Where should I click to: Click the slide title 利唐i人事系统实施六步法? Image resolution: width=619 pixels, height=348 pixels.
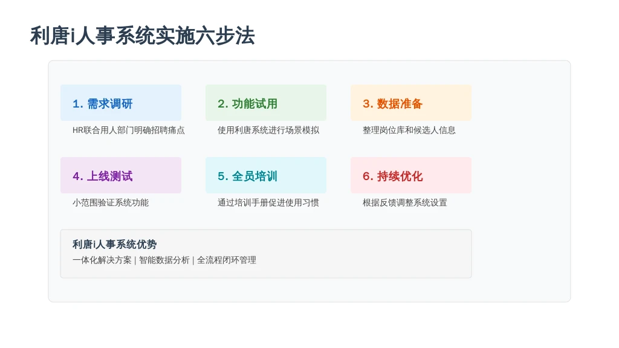click(142, 36)
